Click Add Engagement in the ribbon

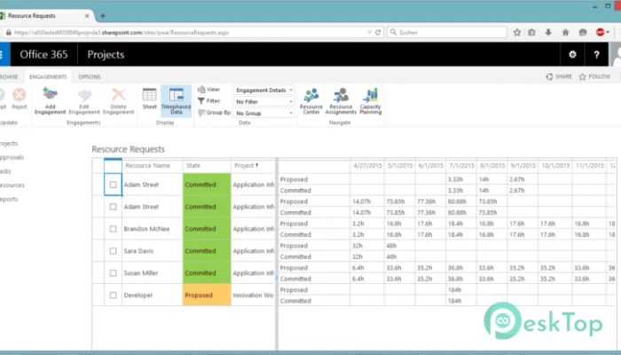coord(50,100)
